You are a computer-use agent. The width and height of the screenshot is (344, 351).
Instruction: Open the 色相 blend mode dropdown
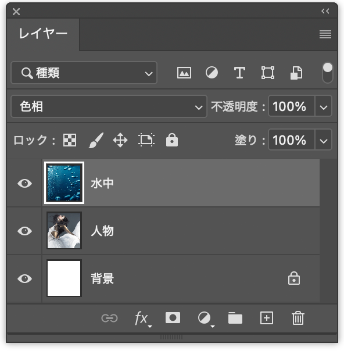[x=109, y=106]
